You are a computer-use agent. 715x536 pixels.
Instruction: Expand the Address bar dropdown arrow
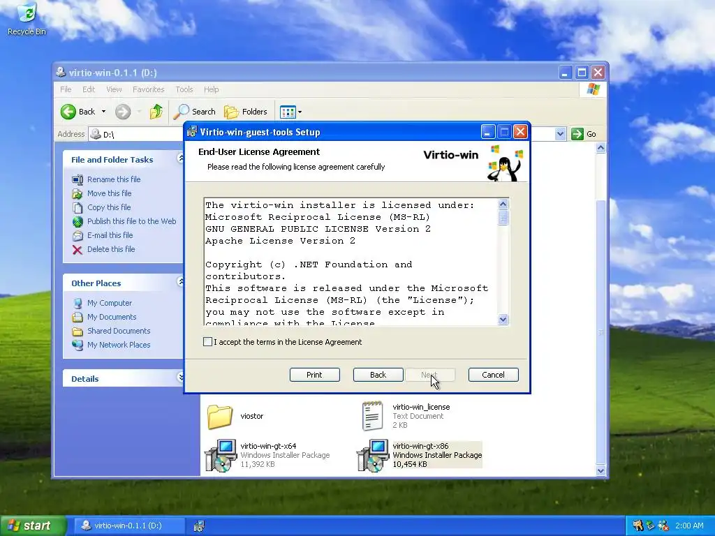[561, 134]
